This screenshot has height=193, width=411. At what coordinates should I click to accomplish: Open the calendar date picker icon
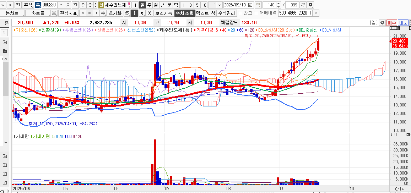(x=250, y=5)
